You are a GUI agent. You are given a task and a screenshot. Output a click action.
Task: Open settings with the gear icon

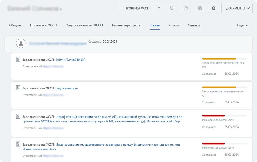point(213,8)
